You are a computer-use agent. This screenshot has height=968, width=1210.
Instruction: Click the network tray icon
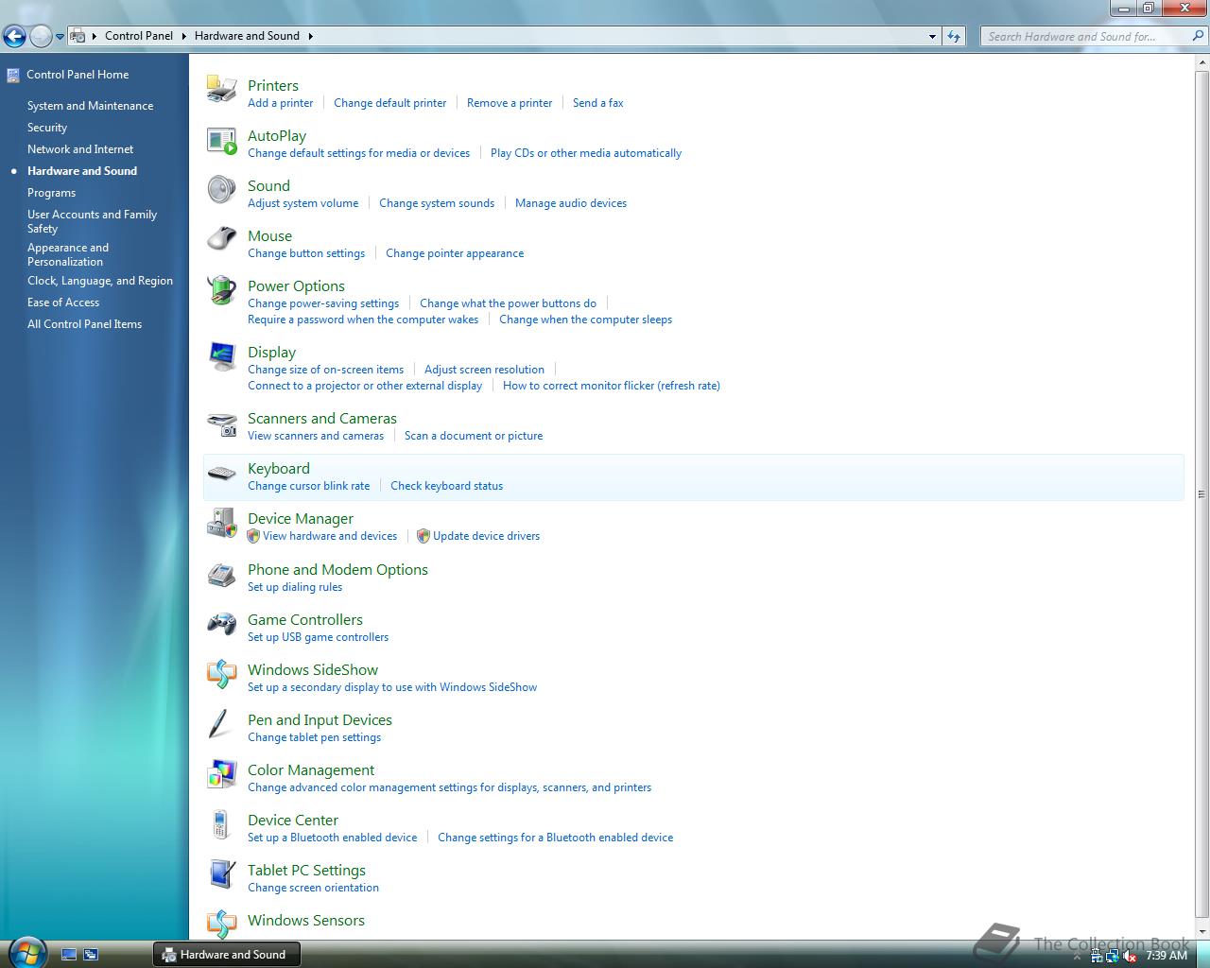click(x=1113, y=956)
